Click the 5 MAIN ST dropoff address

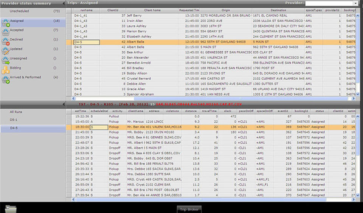(x=154, y=148)
